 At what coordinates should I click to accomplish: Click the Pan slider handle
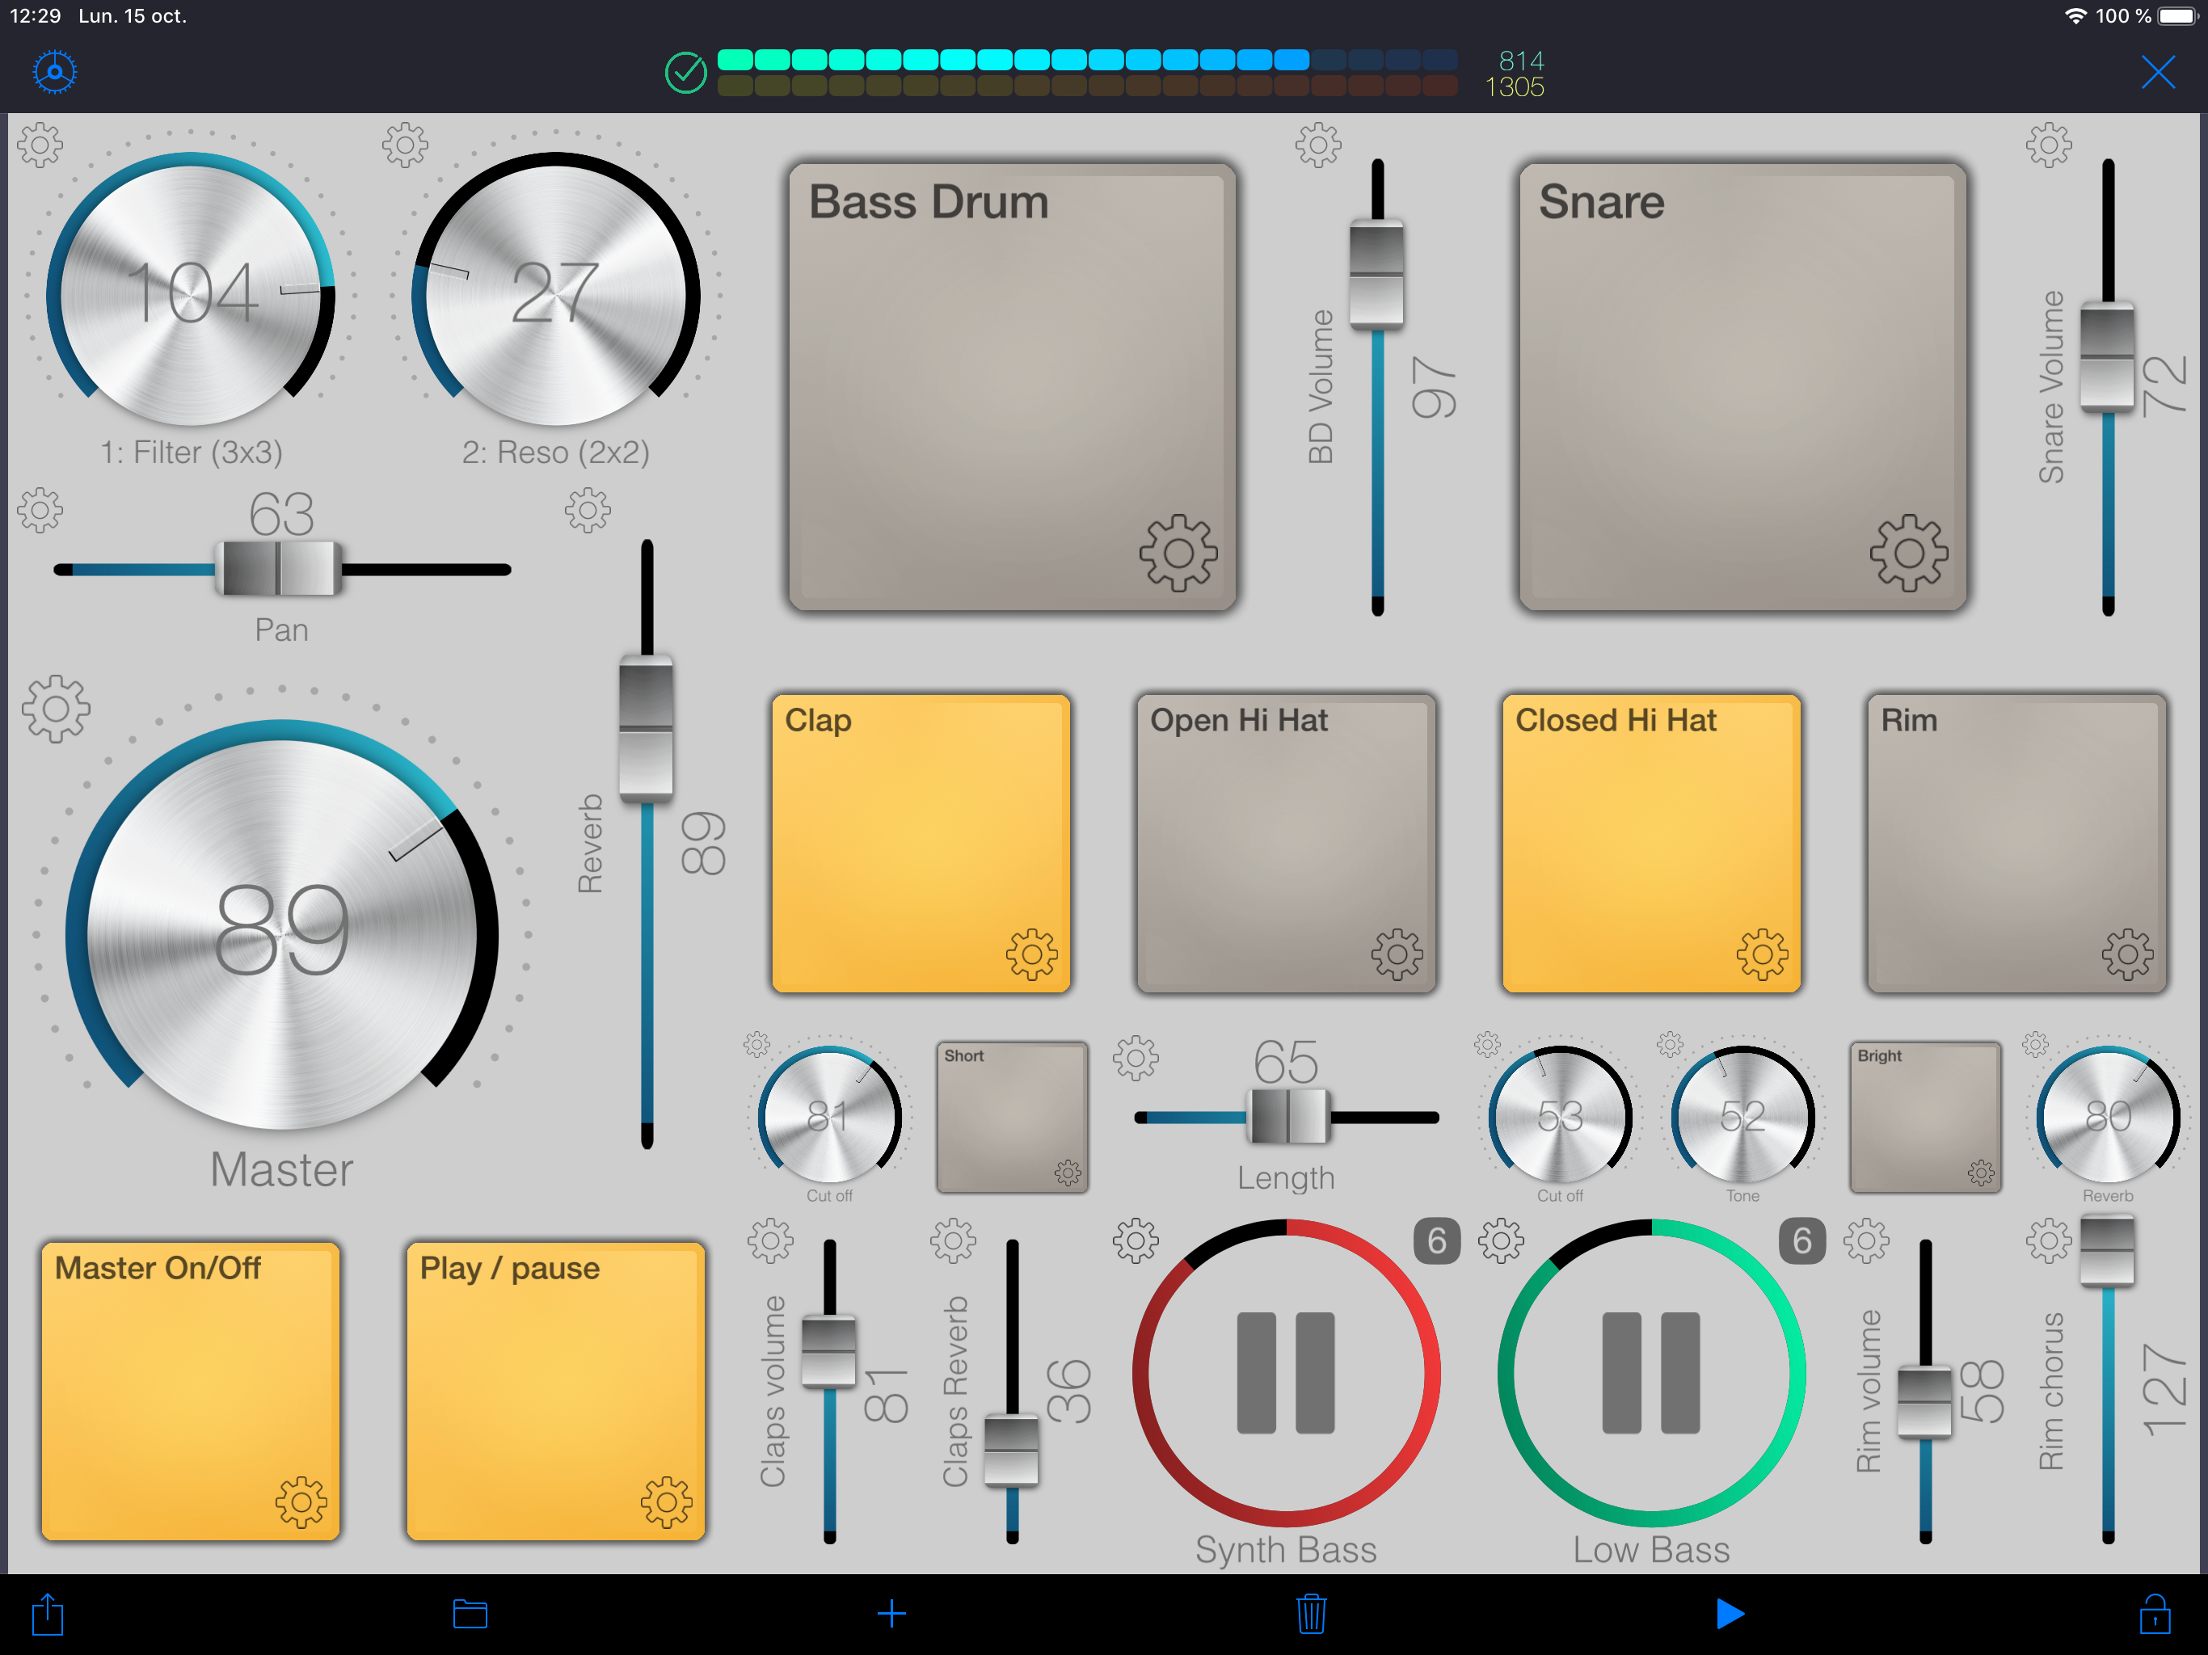pos(280,569)
